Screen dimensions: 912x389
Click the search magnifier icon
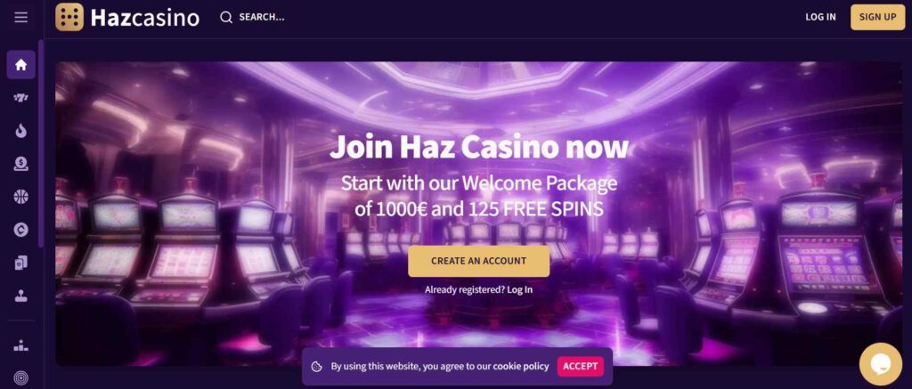coord(226,17)
